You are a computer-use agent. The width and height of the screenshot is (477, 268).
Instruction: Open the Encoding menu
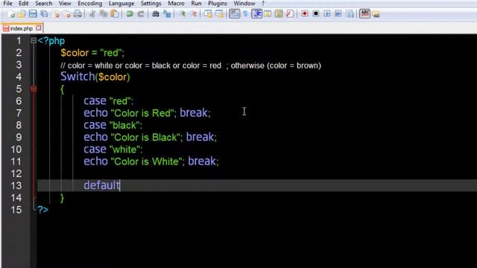tap(89, 4)
